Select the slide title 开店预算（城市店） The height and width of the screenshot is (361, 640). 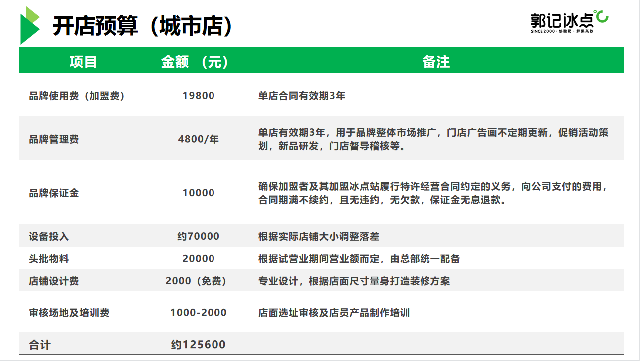click(x=143, y=26)
